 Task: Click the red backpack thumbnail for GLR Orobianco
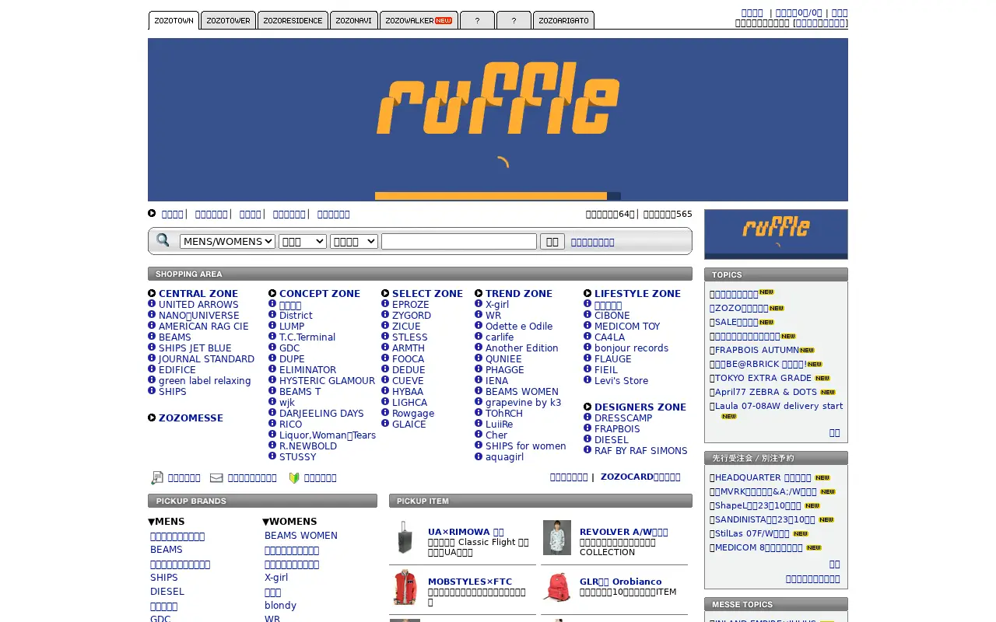click(557, 587)
